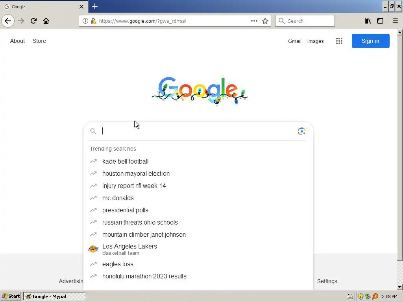Viewport: 403px width, 302px height.
Task: Open the Store link
Action: click(x=39, y=41)
